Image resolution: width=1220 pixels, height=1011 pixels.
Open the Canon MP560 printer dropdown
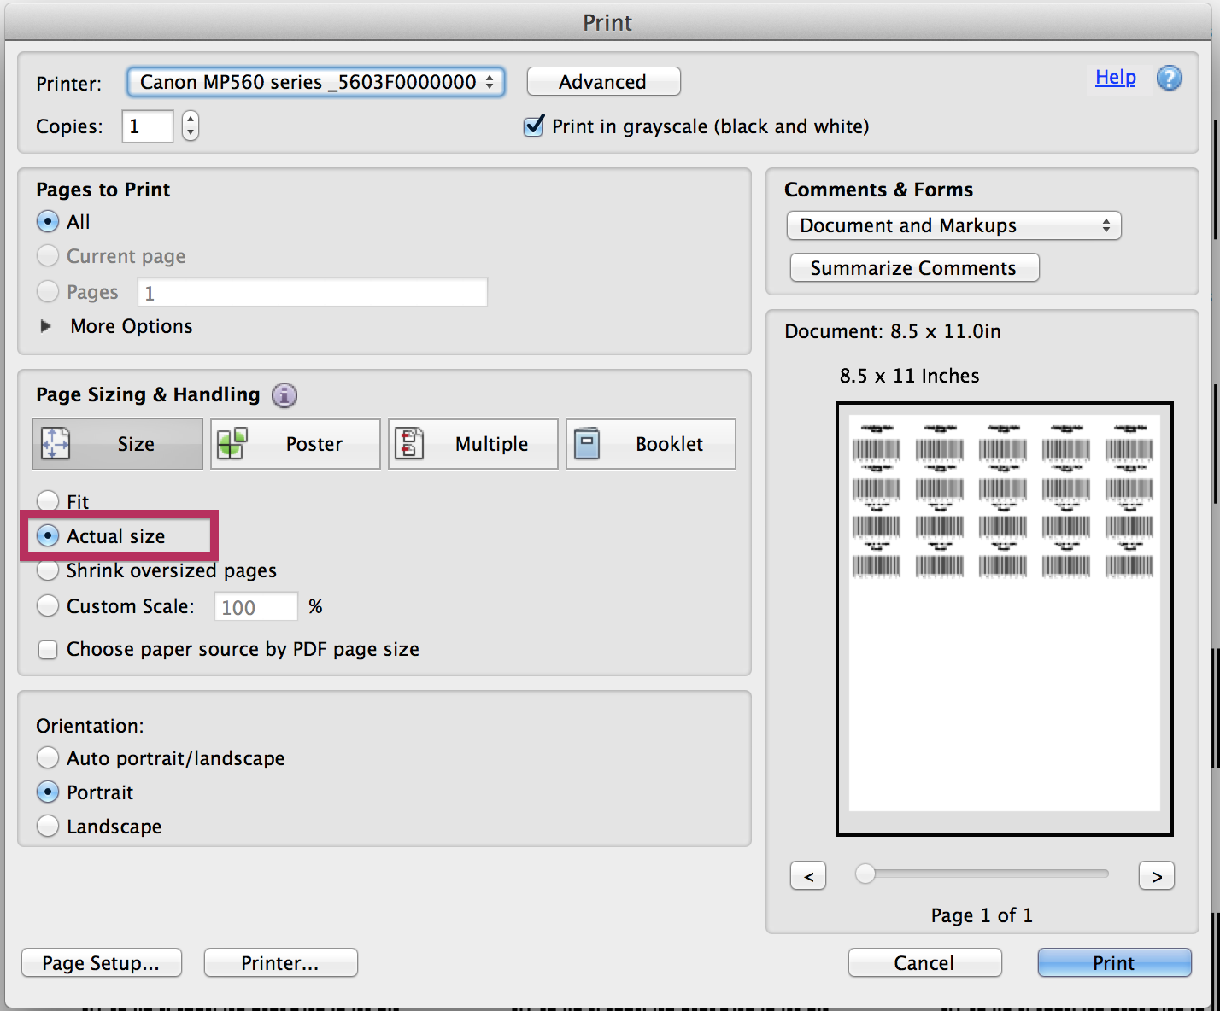(315, 82)
